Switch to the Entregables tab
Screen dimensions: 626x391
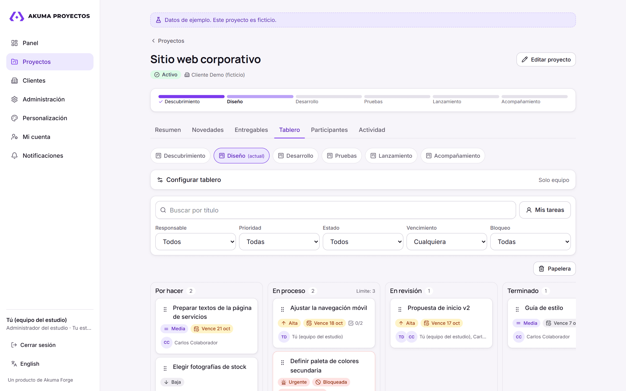(251, 130)
